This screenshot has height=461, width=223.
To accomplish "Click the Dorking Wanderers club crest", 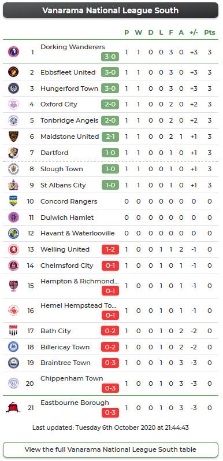I will (13, 52).
